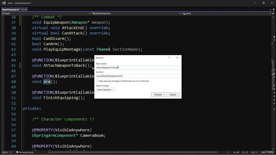
Task: Click the Preview button in the Rename dialog
Action: pyautogui.click(x=158, y=95)
